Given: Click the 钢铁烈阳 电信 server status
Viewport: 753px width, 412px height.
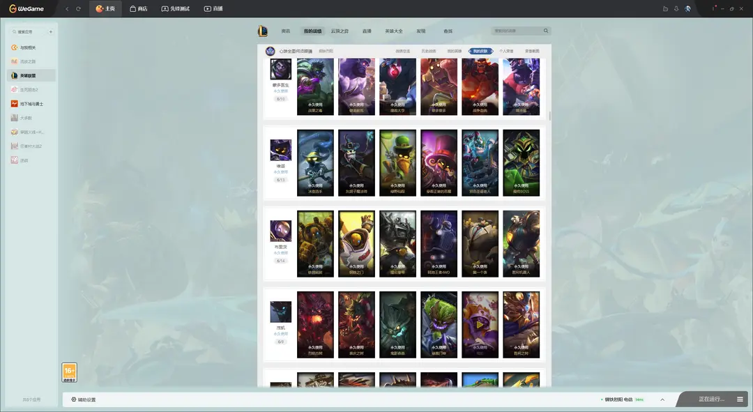Looking at the screenshot, I should click(x=622, y=399).
